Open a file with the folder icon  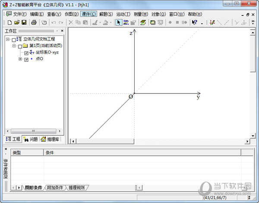pos(17,22)
